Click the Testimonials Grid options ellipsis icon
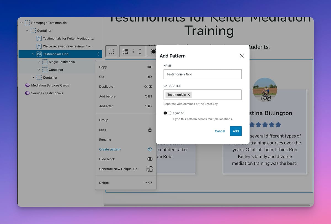This screenshot has width=331, height=224. pos(98,54)
